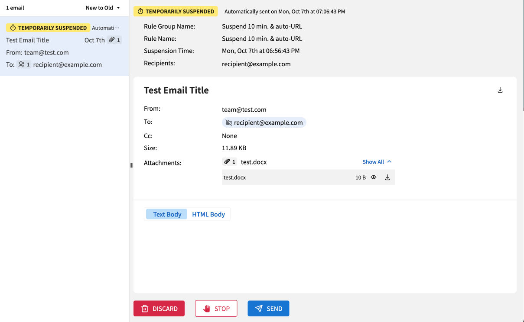Click the 'Automatically sent on' timestamp text
Image resolution: width=524 pixels, height=322 pixels.
point(285,12)
